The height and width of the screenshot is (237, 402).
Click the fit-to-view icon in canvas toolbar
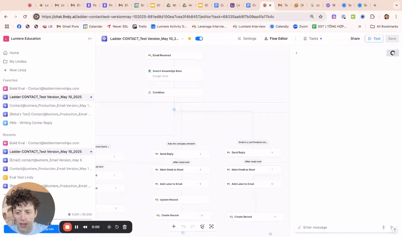pyautogui.click(x=212, y=226)
